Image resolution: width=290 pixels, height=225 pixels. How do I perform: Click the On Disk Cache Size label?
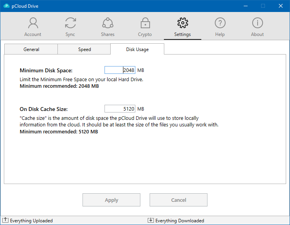tap(44, 109)
